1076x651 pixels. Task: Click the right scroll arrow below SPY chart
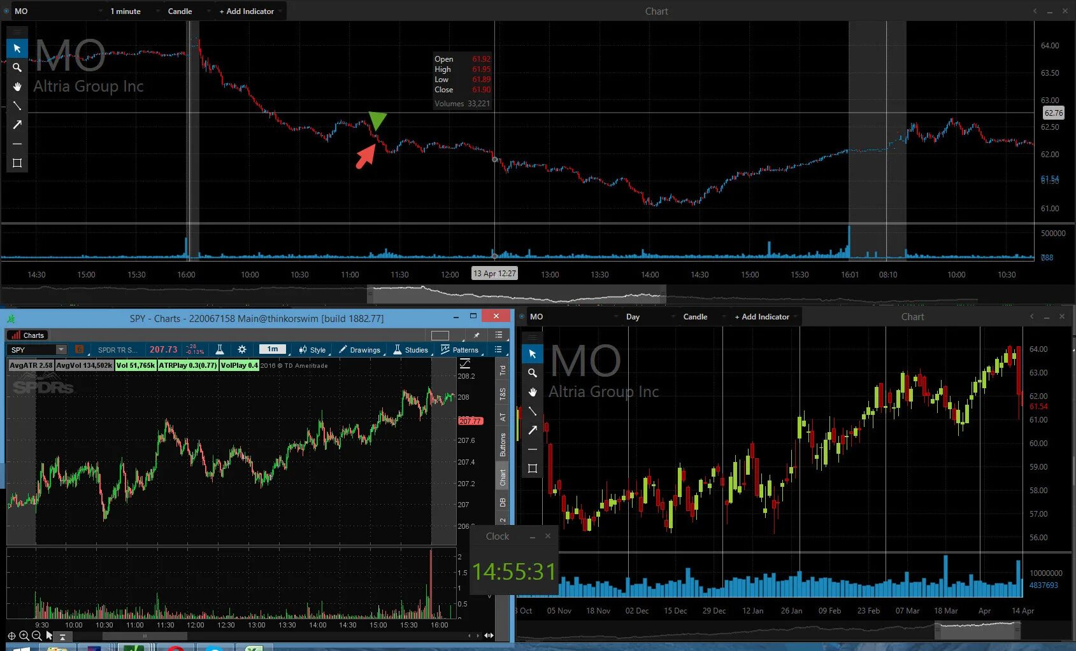pos(478,636)
